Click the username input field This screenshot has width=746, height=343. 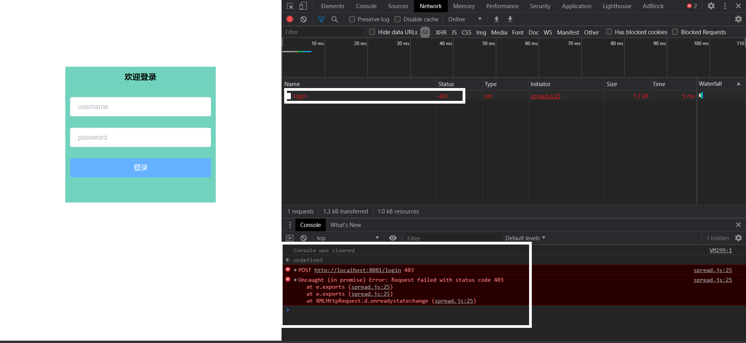pyautogui.click(x=140, y=107)
